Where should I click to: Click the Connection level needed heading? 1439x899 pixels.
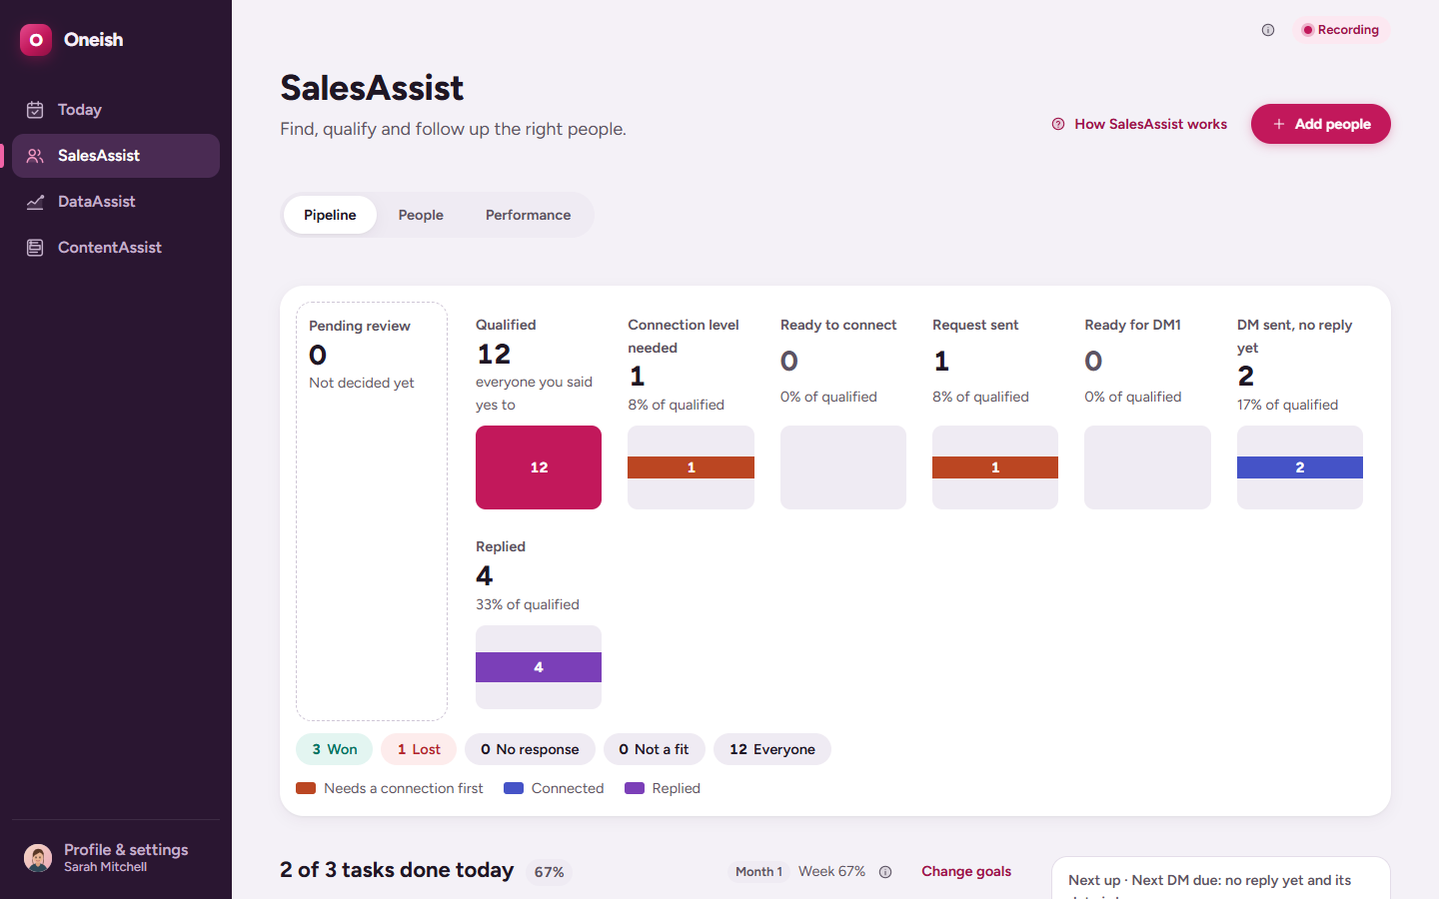pyautogui.click(x=684, y=336)
